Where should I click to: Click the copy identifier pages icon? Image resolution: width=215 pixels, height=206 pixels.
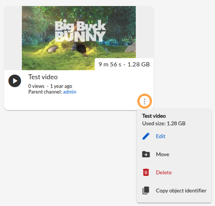pos(146,191)
